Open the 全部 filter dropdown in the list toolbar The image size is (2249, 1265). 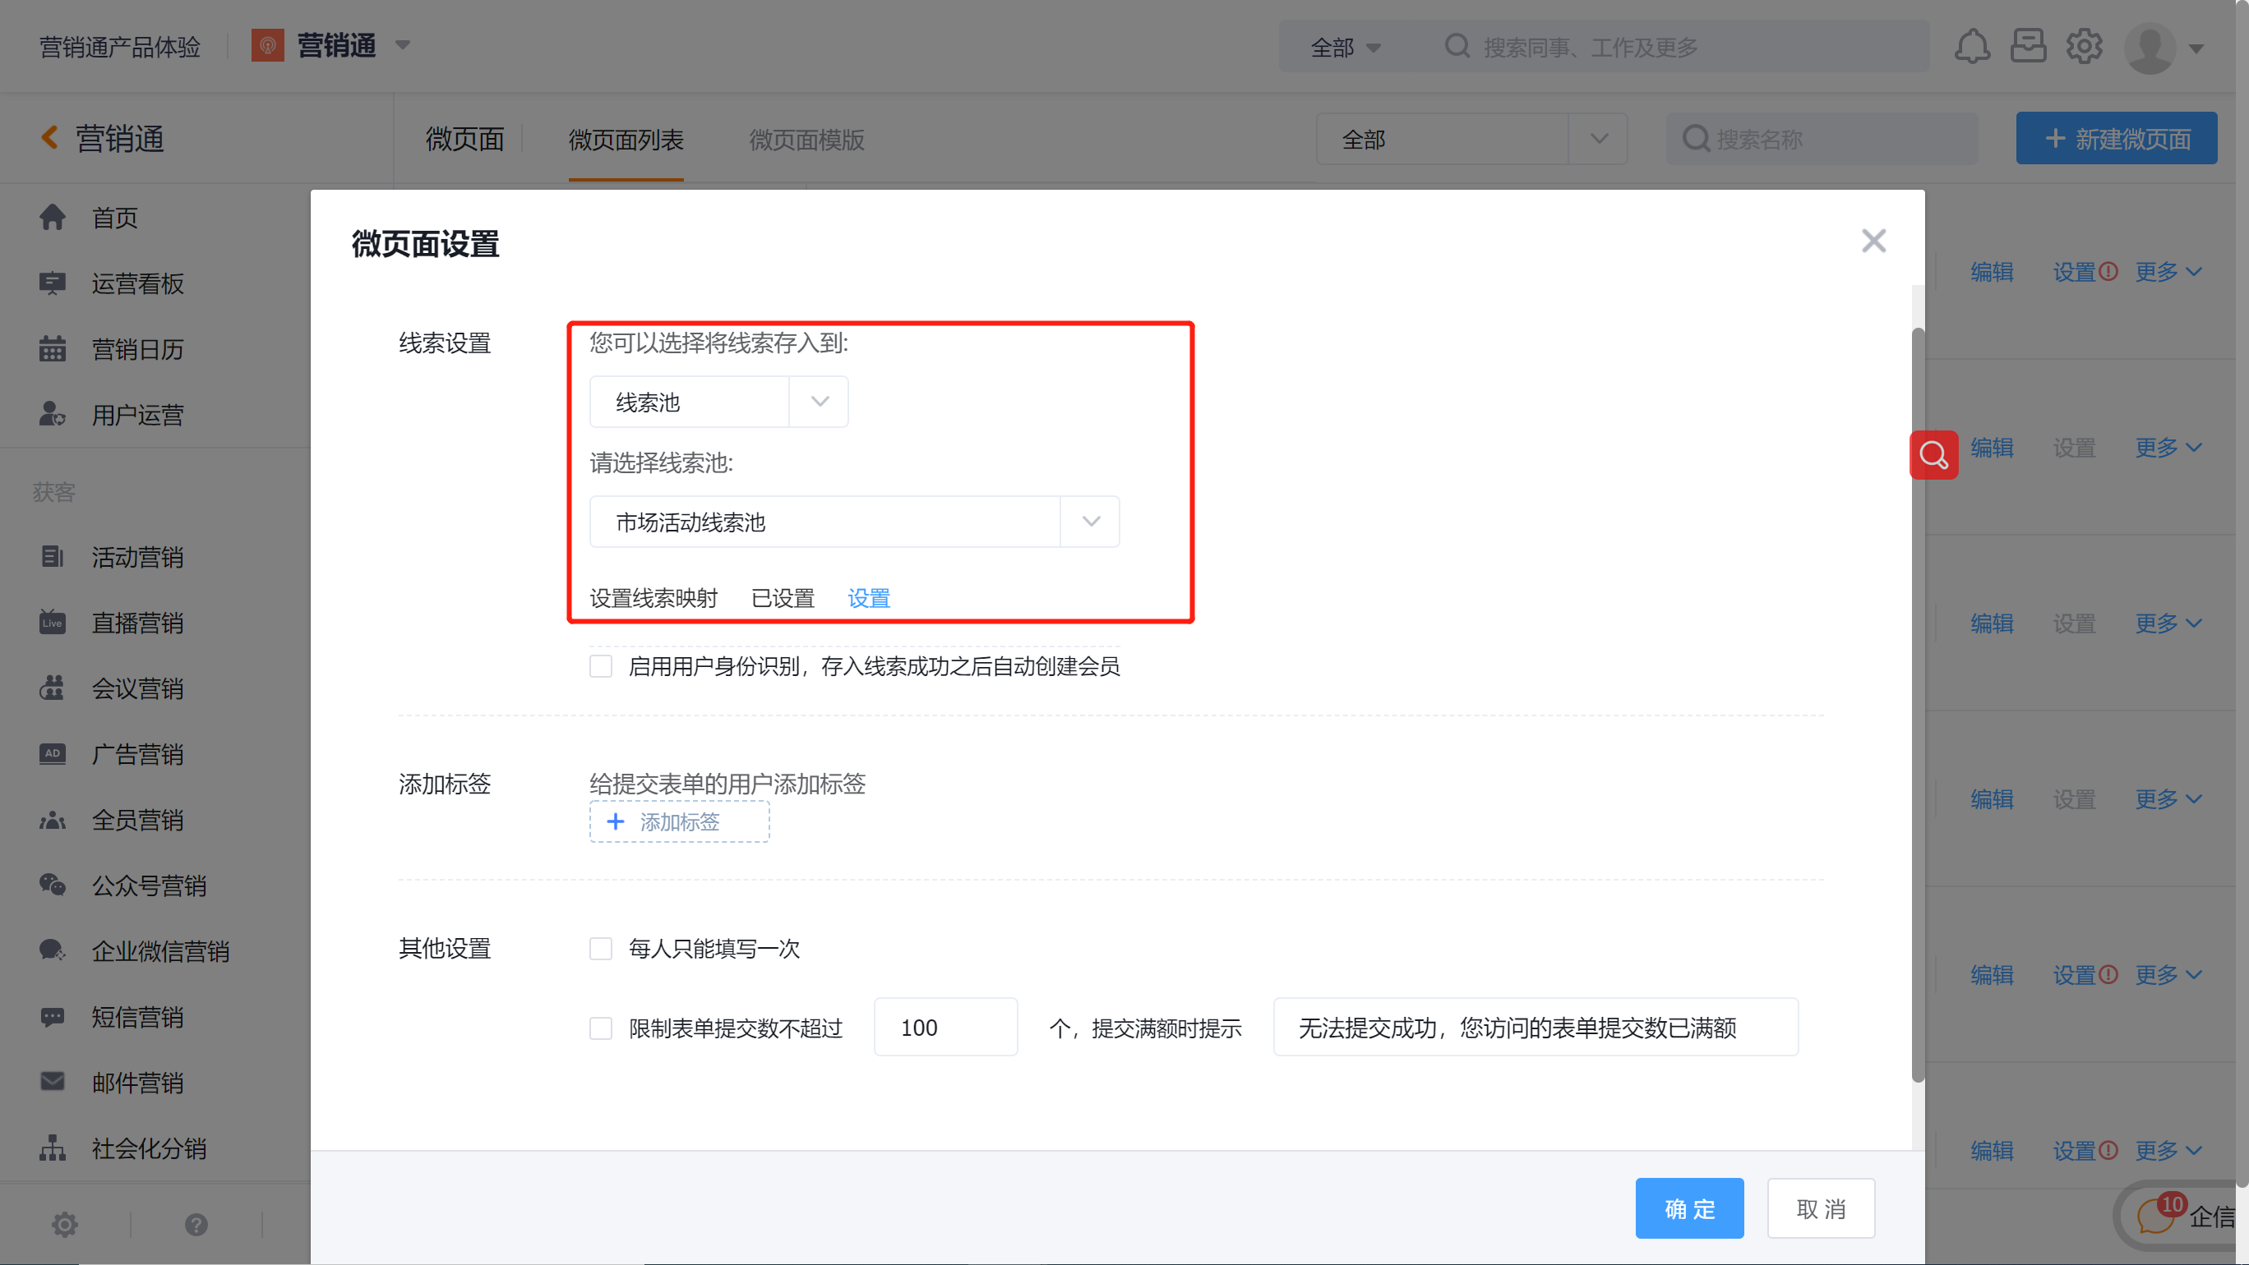(x=1471, y=139)
